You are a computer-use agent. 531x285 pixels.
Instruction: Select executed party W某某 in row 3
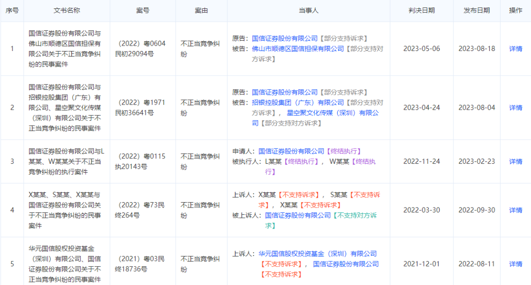point(339,161)
